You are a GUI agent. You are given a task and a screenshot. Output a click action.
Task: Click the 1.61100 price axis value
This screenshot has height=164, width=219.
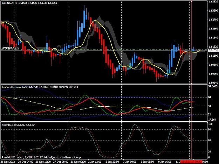point(213,56)
